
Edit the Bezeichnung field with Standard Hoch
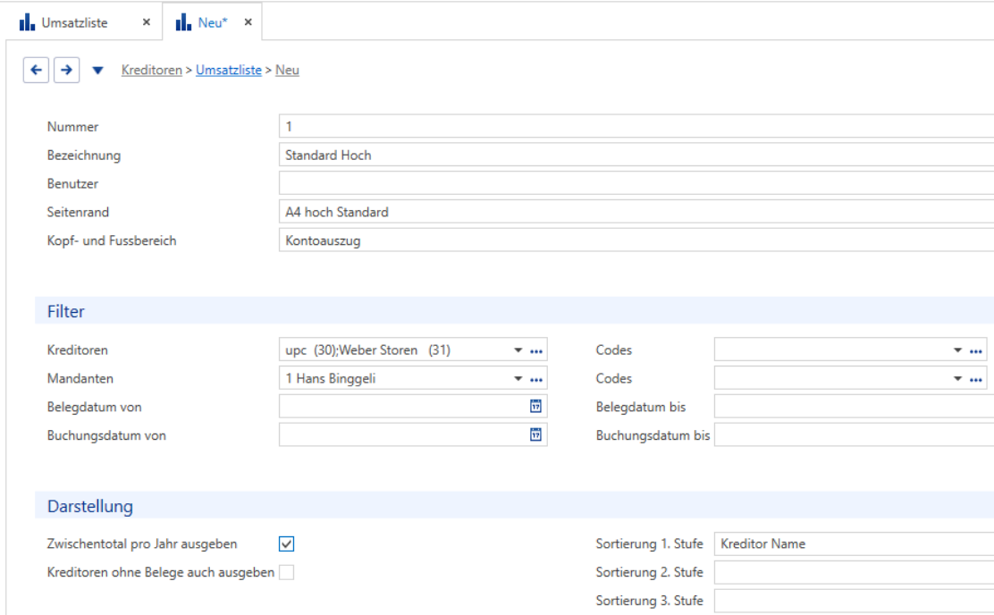coord(636,155)
